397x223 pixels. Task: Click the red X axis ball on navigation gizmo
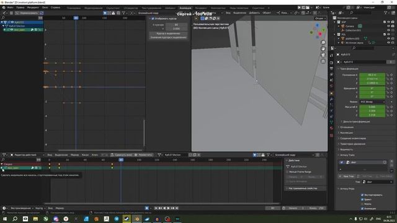coord(320,34)
